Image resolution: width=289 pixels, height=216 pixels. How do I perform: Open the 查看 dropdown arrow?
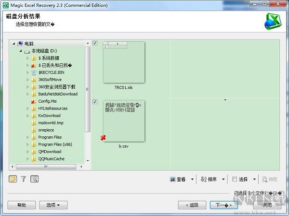click(x=192, y=179)
